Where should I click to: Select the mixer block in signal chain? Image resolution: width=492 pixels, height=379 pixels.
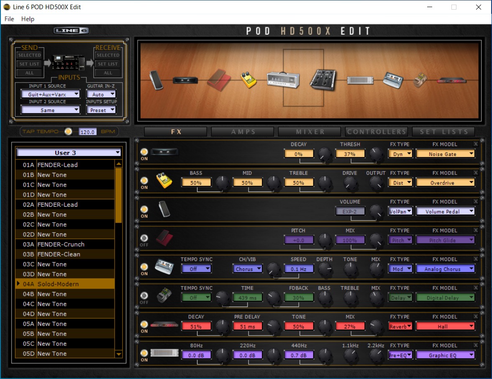pos(323,79)
